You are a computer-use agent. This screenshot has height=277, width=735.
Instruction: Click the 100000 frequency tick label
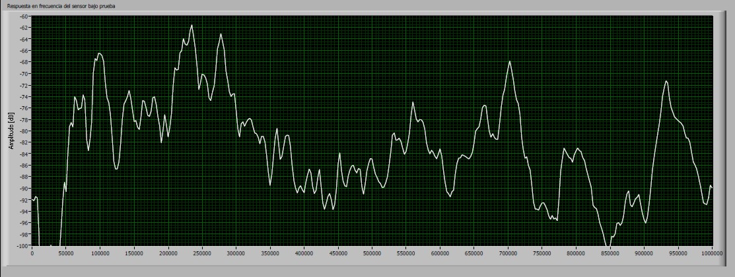click(100, 253)
